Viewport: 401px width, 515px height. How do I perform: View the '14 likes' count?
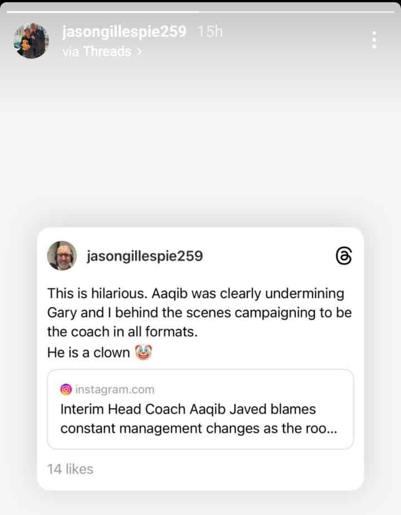point(70,469)
